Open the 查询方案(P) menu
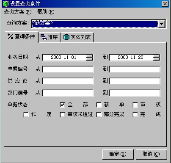The image size is (171, 163). click(18, 12)
